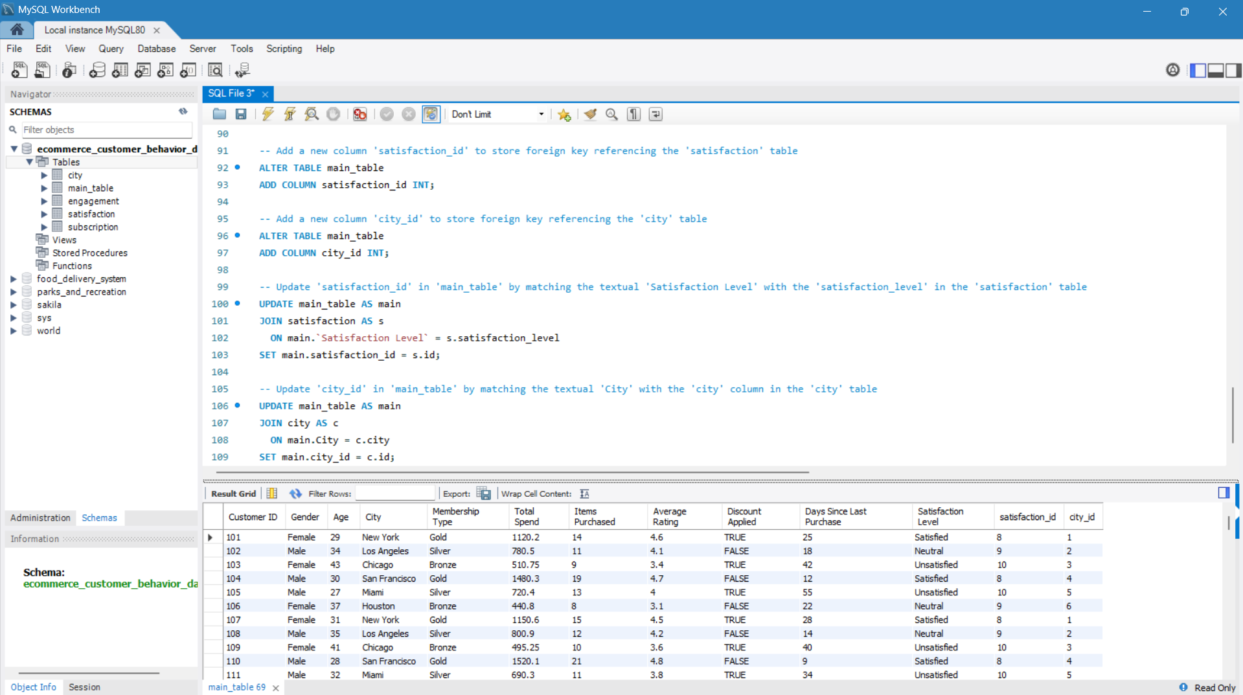This screenshot has width=1243, height=695.
Task: Expand the city table node
Action: (x=44, y=175)
